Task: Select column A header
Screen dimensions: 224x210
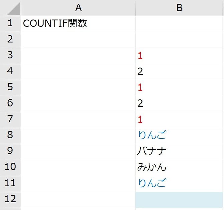Action: [x=78, y=8]
